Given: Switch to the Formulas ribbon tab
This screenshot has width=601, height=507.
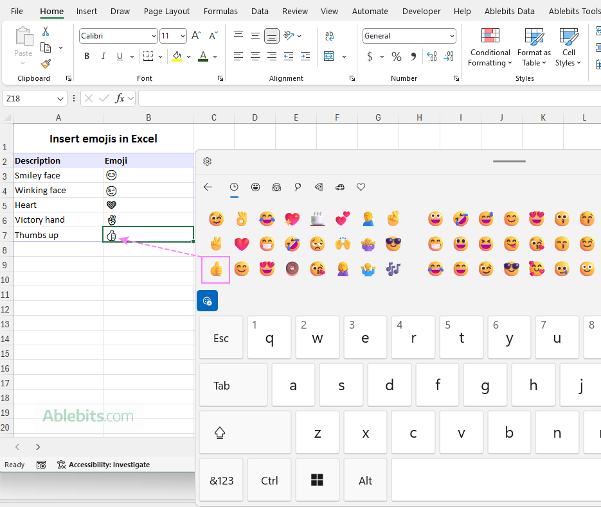Looking at the screenshot, I should click(220, 11).
